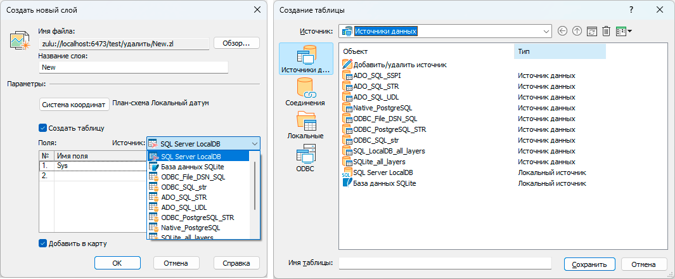675x279 pixels.
Task: Select Добавить/удалить источник in the list
Action: (400, 65)
